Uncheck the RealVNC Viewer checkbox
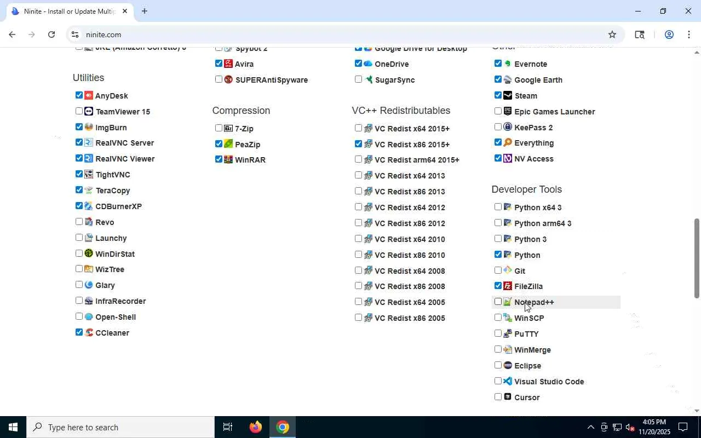Screen dimensions: 701x438 pyautogui.click(x=79, y=158)
